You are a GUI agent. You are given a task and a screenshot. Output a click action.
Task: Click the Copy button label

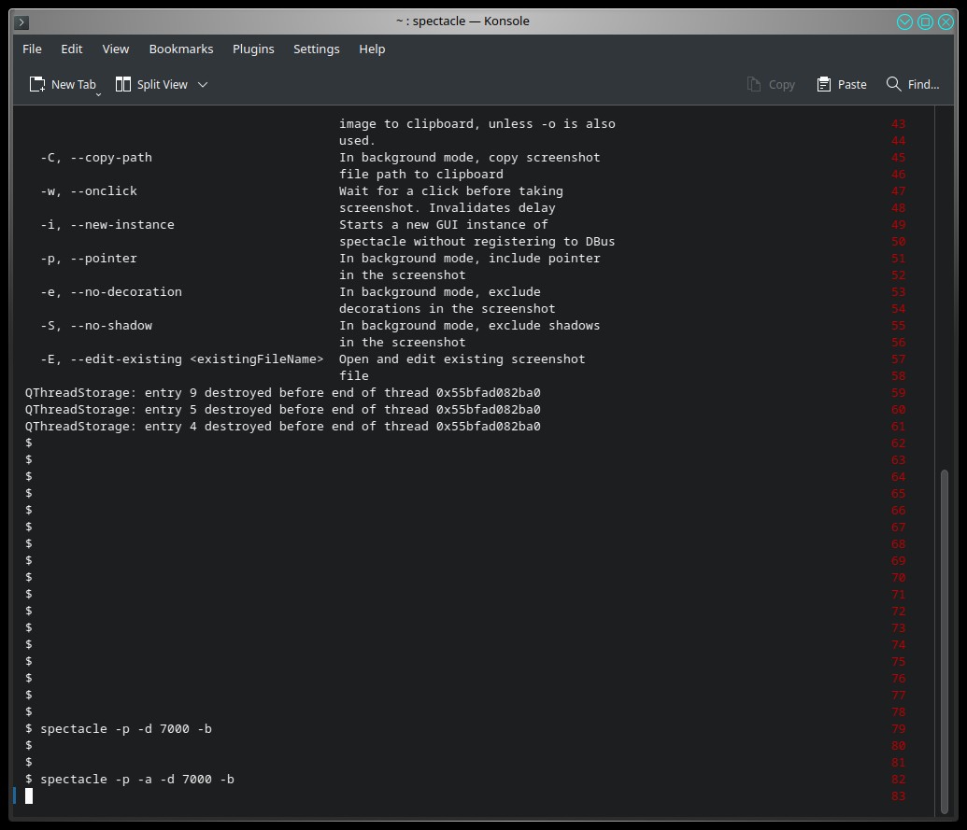781,84
